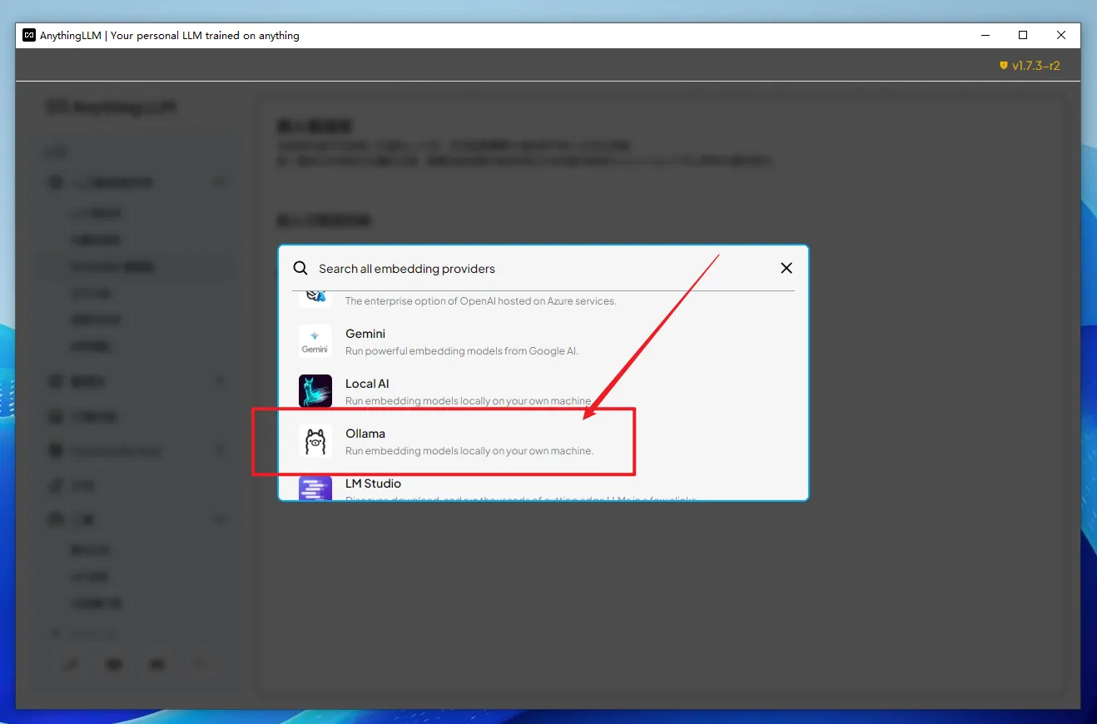
Task: Focus the "Search all embedding providers" field
Action: (x=544, y=269)
